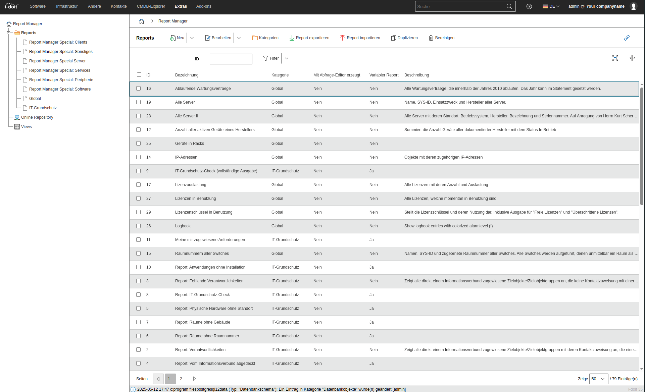
Task: Tick the checkbox for Alle Server row
Action: (138, 102)
